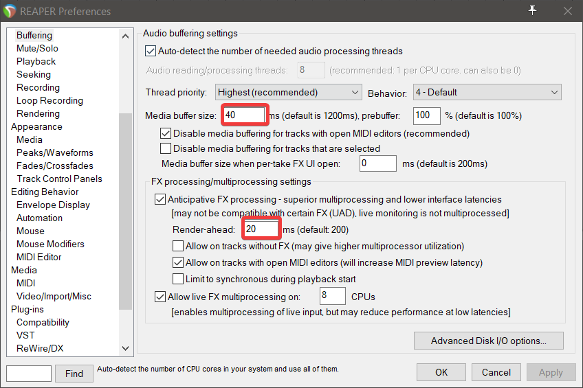
Task: Open Peaks/Waveforms preferences
Action: coord(55,152)
